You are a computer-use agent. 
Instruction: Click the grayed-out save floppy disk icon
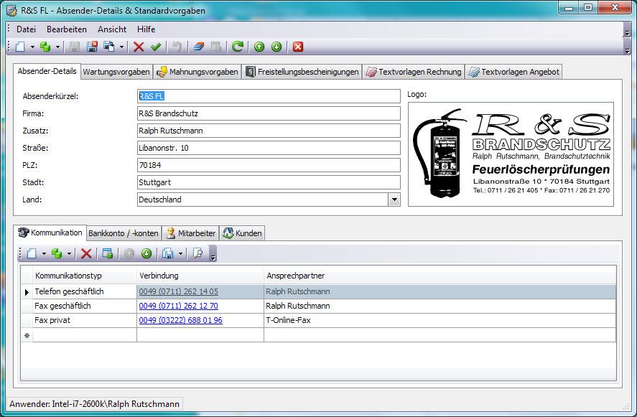(75, 47)
